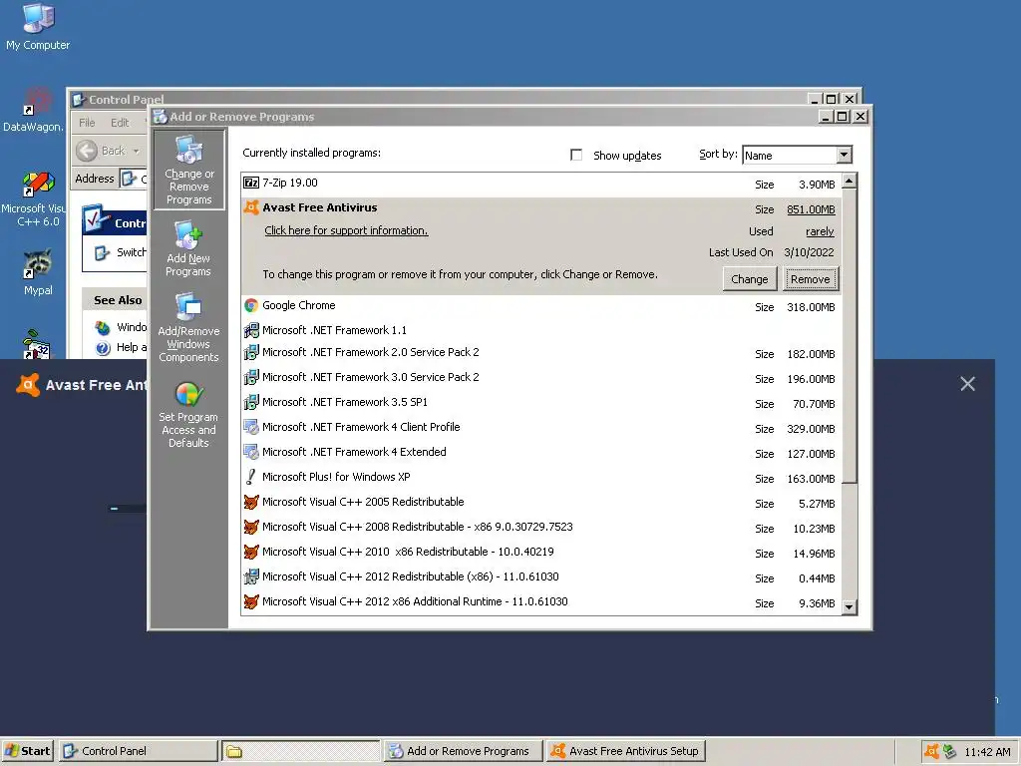
Task: Click the program list scrollbar down arrow
Action: [x=850, y=607]
